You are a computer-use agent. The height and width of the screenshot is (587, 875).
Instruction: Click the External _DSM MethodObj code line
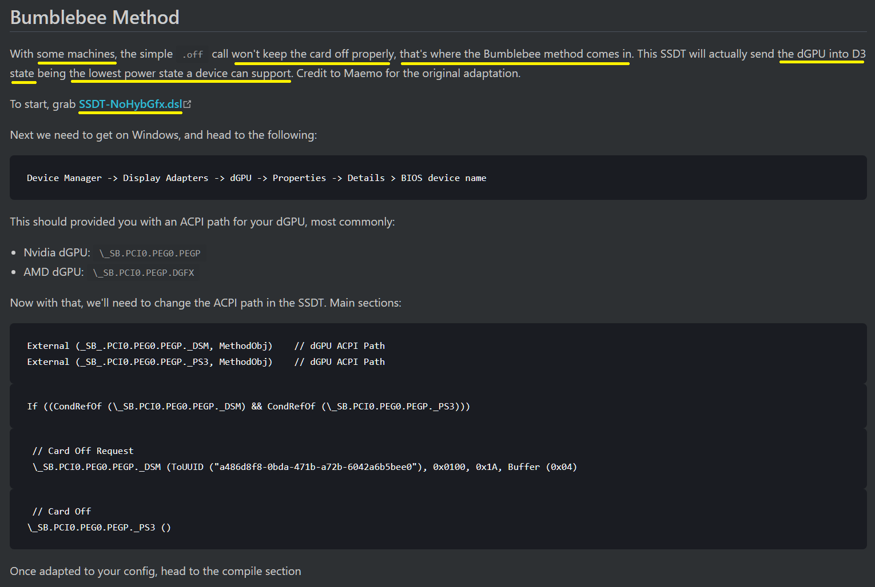pos(206,346)
